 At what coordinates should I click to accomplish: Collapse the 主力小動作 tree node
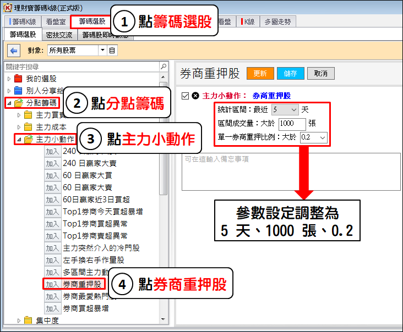point(19,140)
